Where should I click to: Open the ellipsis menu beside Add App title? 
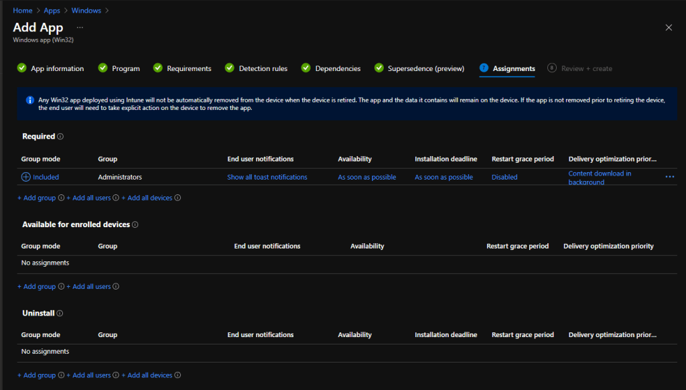coord(80,27)
